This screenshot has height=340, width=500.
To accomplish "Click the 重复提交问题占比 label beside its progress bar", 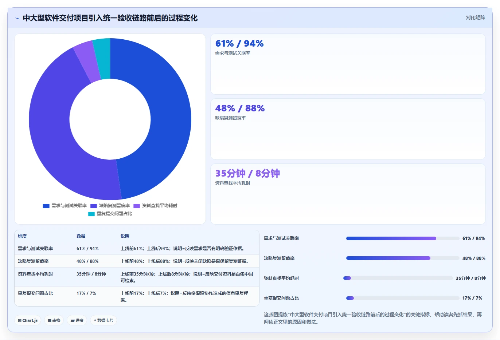I will pos(281,298).
